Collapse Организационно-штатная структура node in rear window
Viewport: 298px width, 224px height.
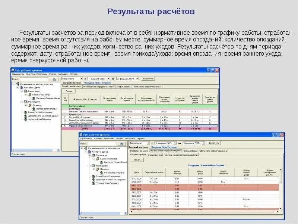pos(13,84)
